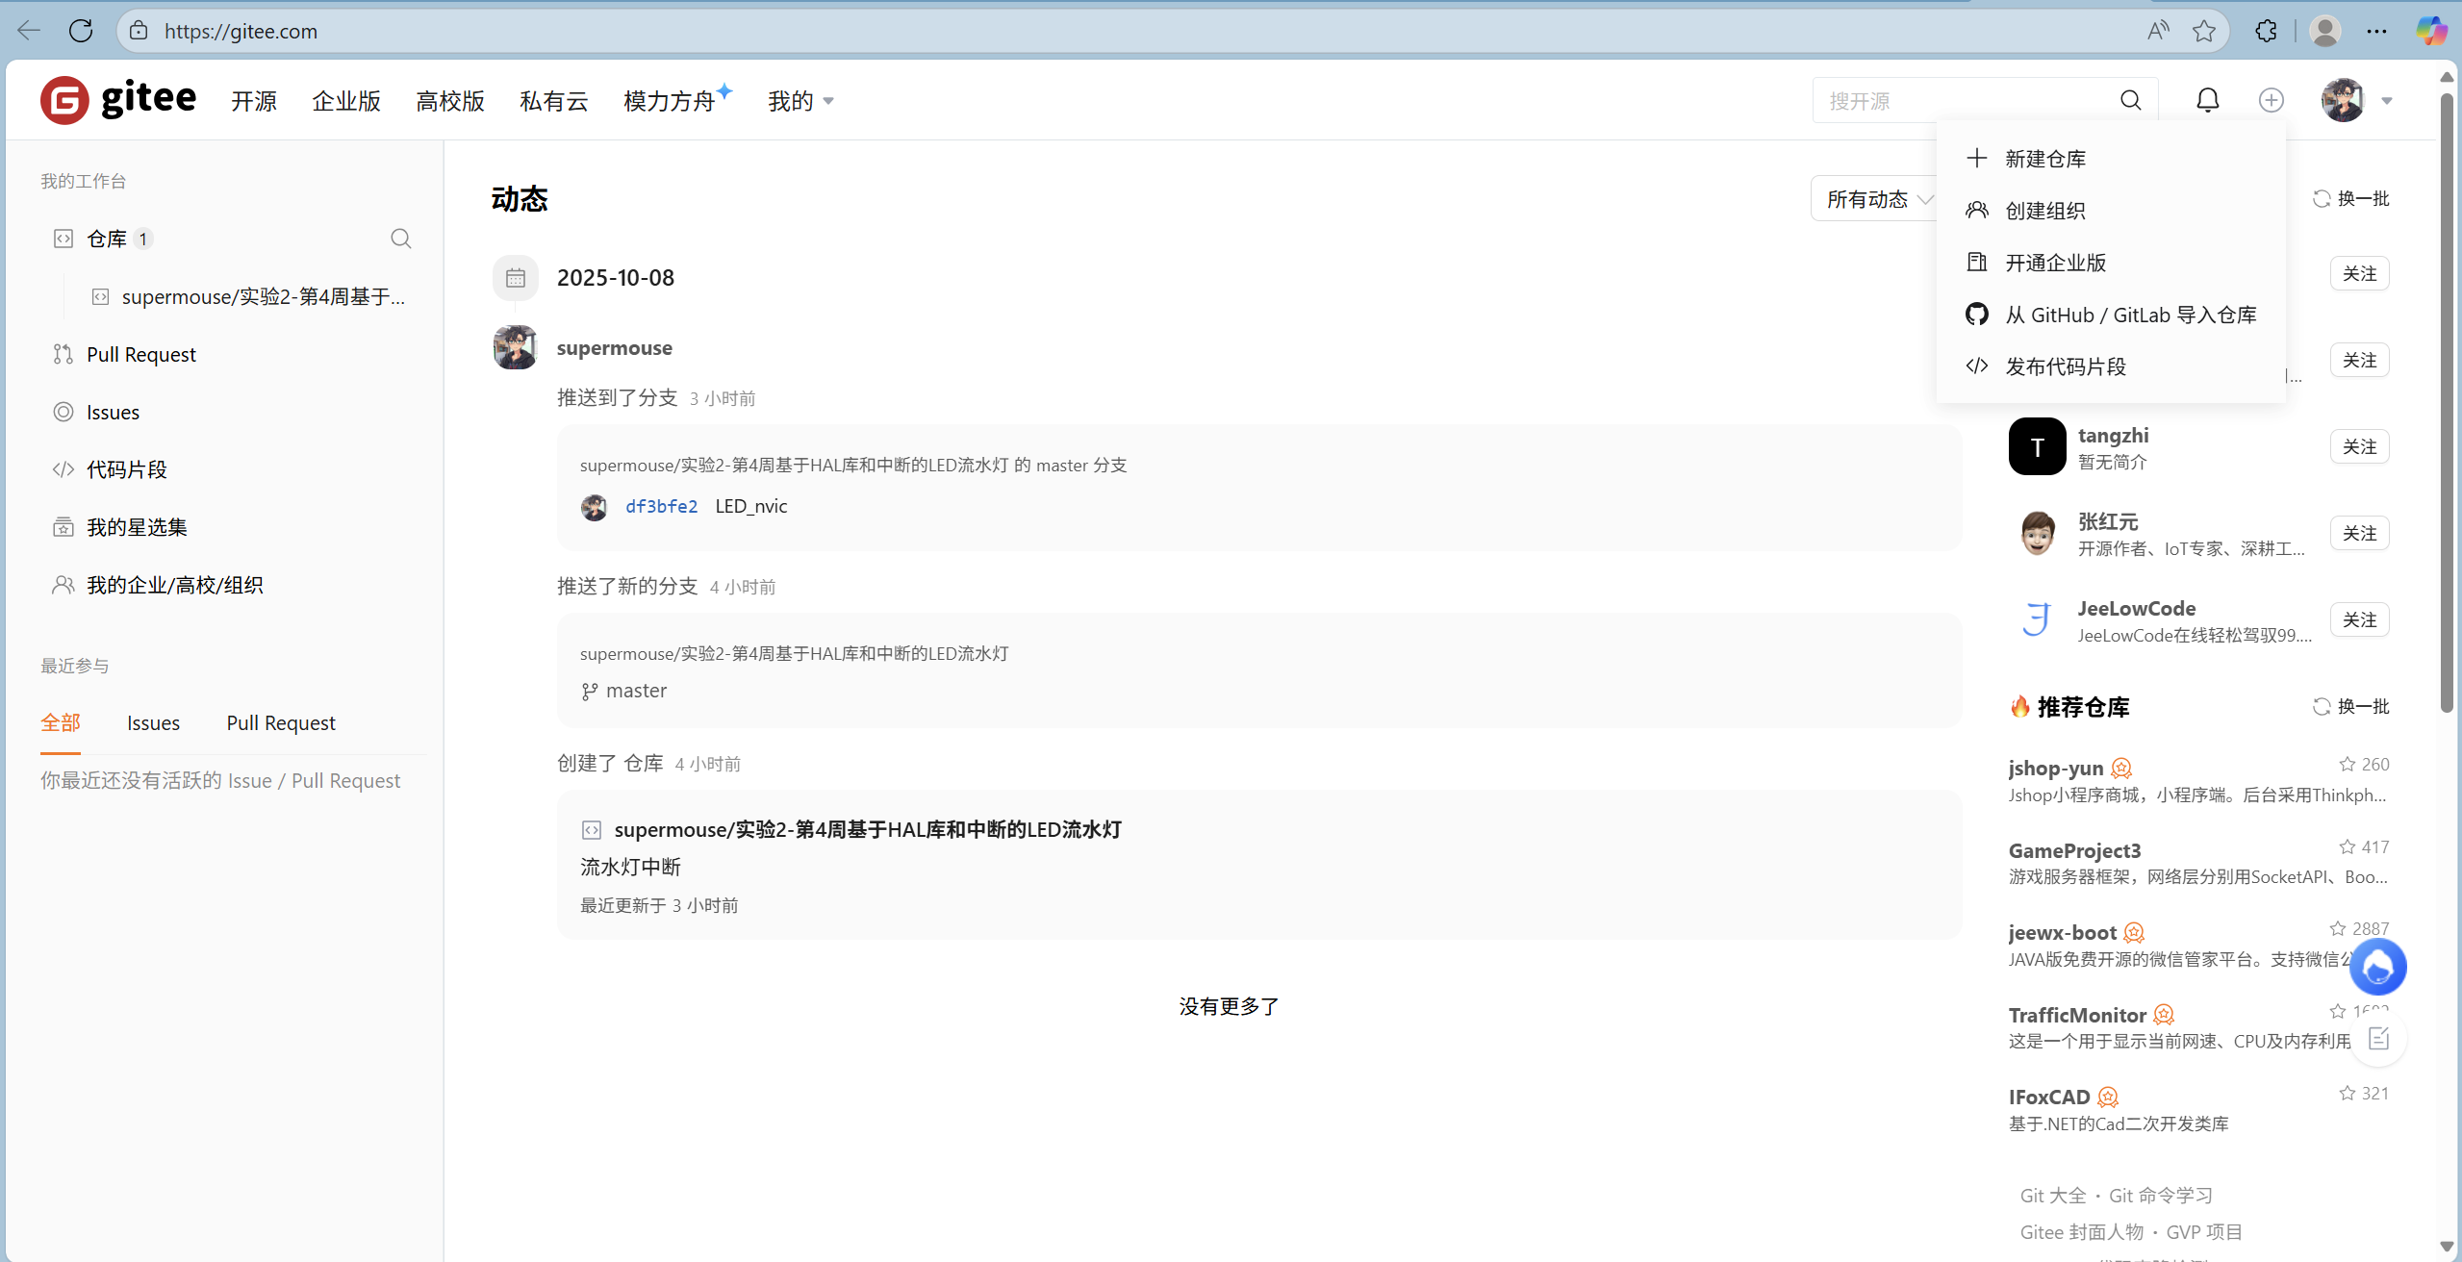Viewport: 2462px width, 1262px height.
Task: Click the Copilot icon in browser
Action: coord(2431,31)
